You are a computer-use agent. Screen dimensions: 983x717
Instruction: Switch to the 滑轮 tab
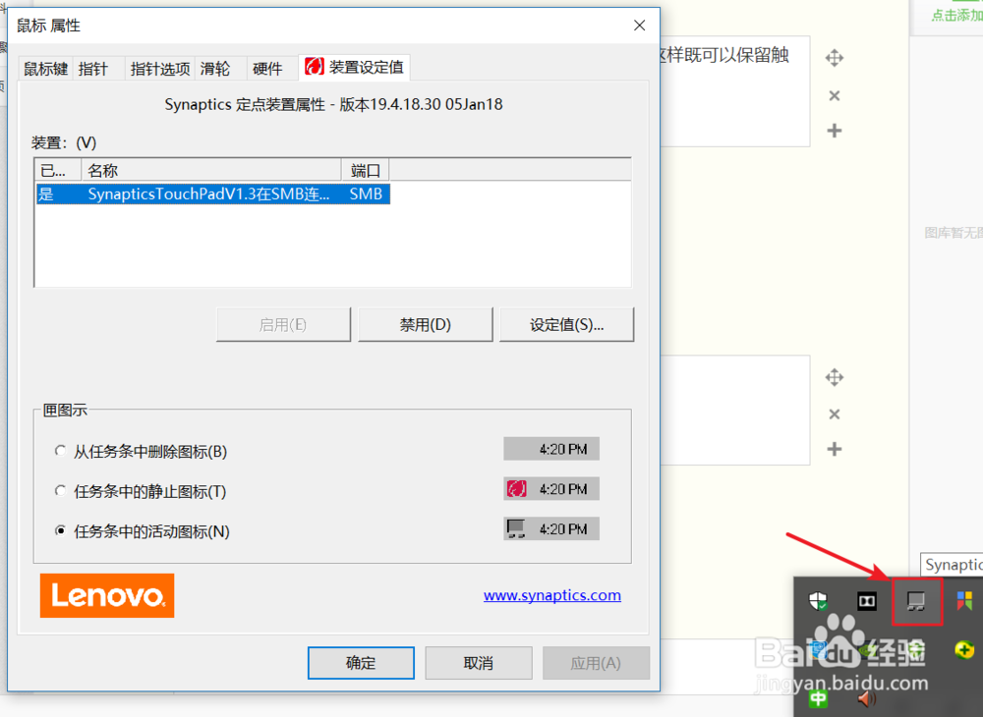(x=218, y=68)
